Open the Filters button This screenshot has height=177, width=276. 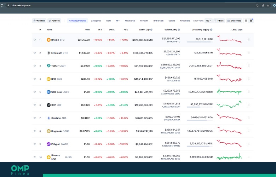tap(219, 21)
